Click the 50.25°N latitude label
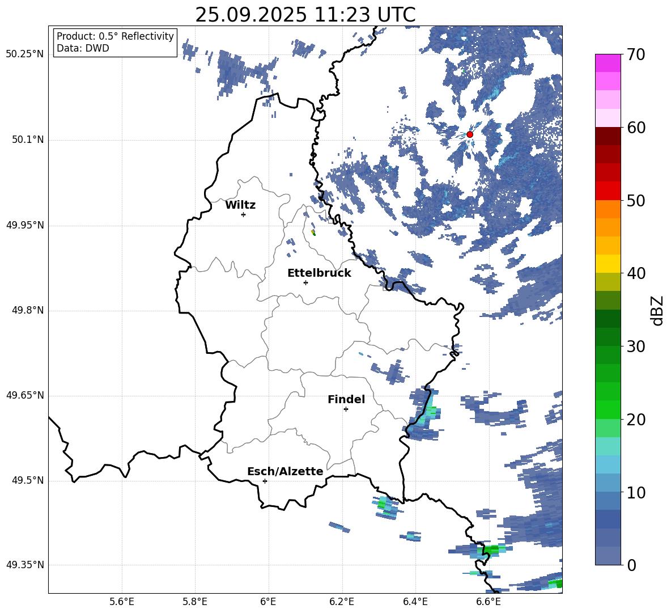Viewport: 671px width, 613px height. click(24, 54)
